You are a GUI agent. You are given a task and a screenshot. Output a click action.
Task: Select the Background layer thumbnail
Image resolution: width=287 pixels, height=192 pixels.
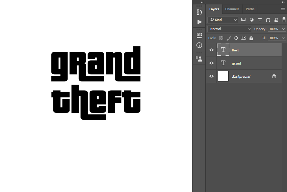pyautogui.click(x=223, y=76)
